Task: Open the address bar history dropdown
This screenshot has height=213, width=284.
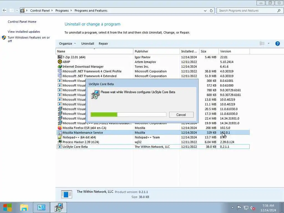Action: pos(205,11)
